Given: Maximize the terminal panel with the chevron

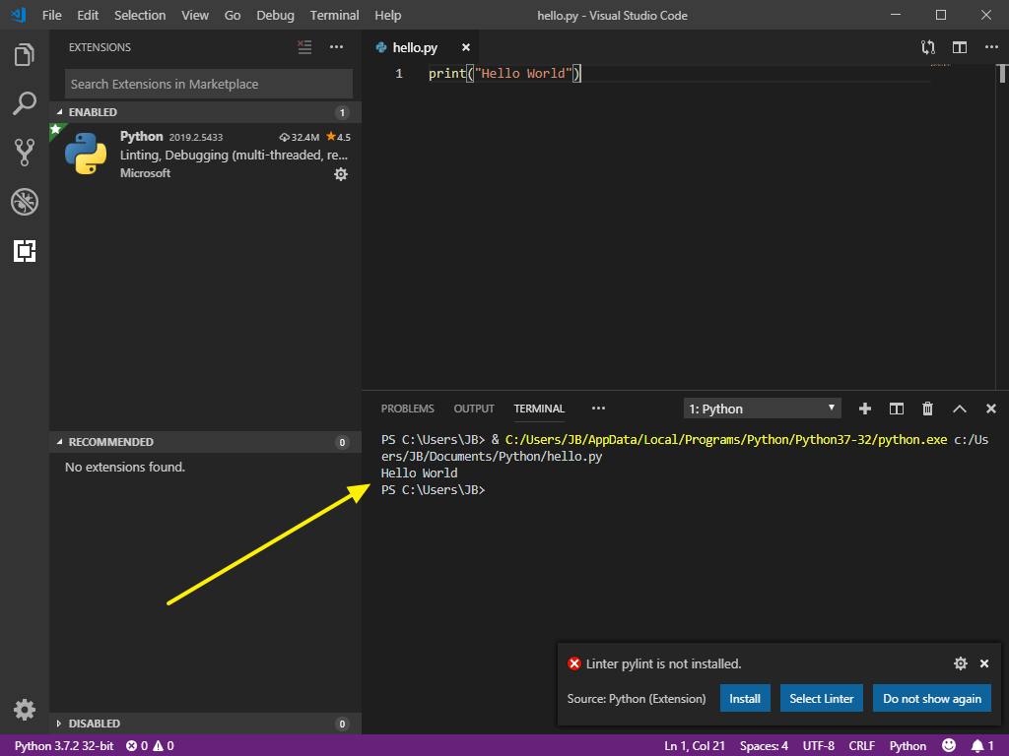Looking at the screenshot, I should (959, 408).
